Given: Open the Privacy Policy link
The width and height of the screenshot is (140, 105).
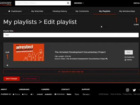Looking at the screenshot, I should point(127,94).
